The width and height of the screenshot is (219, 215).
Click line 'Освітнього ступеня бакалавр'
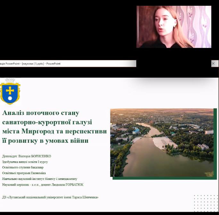(x=23, y=167)
